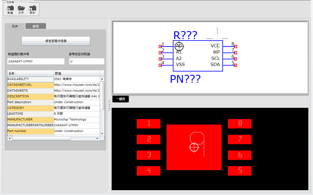The width and height of the screenshot is (313, 195).
Task: Select footprint pad 1
Action: point(148,123)
